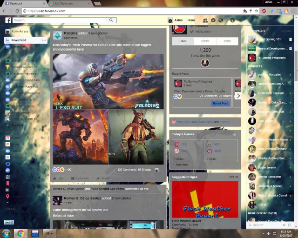298x238 pixels.
Task: Reload the page with the refresh icon
Action: (x=17, y=11)
